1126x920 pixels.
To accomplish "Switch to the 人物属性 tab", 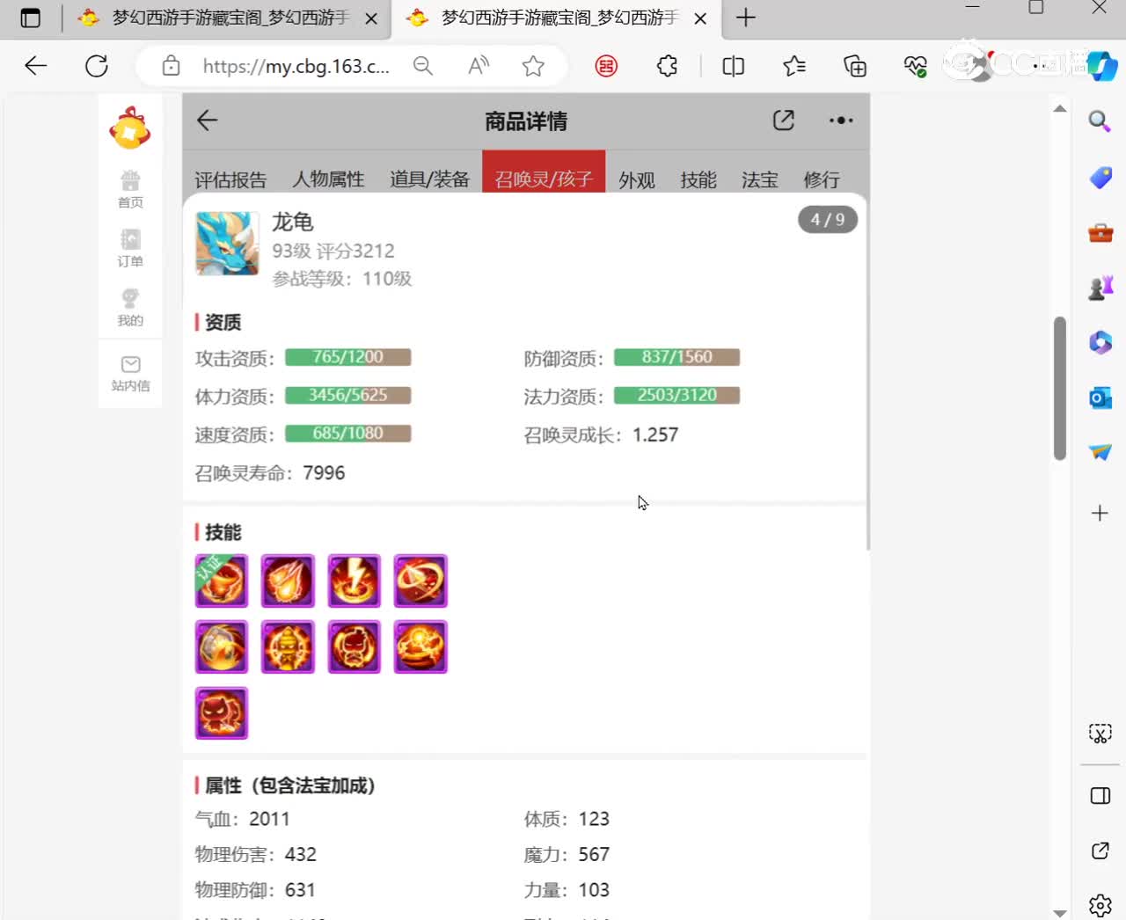I will pyautogui.click(x=328, y=179).
